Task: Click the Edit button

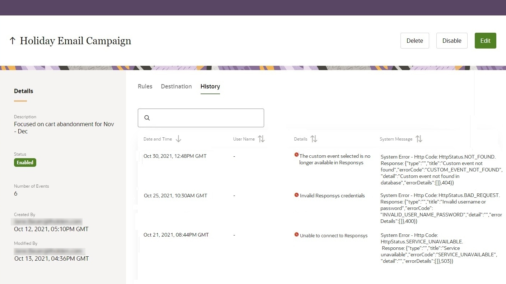Action: (485, 41)
